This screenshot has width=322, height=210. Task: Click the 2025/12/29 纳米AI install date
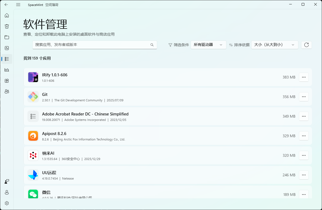pyautogui.click(x=92, y=159)
